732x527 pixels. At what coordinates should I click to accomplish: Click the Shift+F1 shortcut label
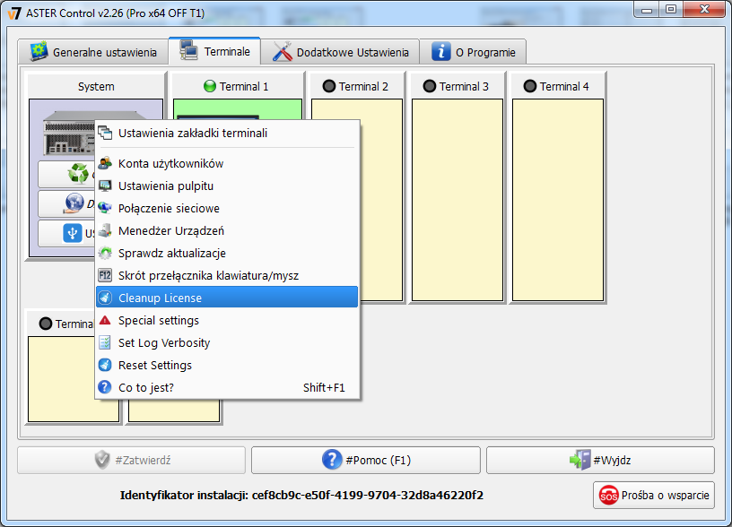coord(324,387)
